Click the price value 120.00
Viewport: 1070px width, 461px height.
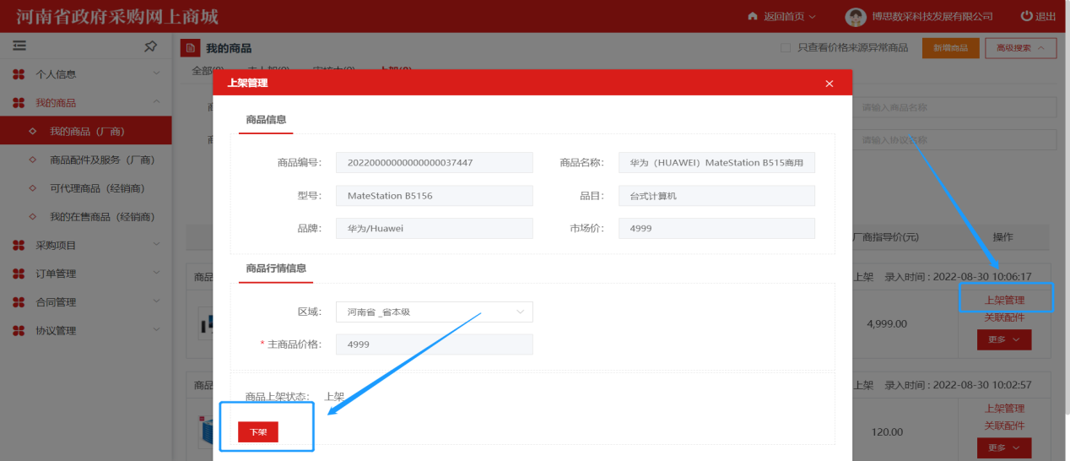point(887,432)
